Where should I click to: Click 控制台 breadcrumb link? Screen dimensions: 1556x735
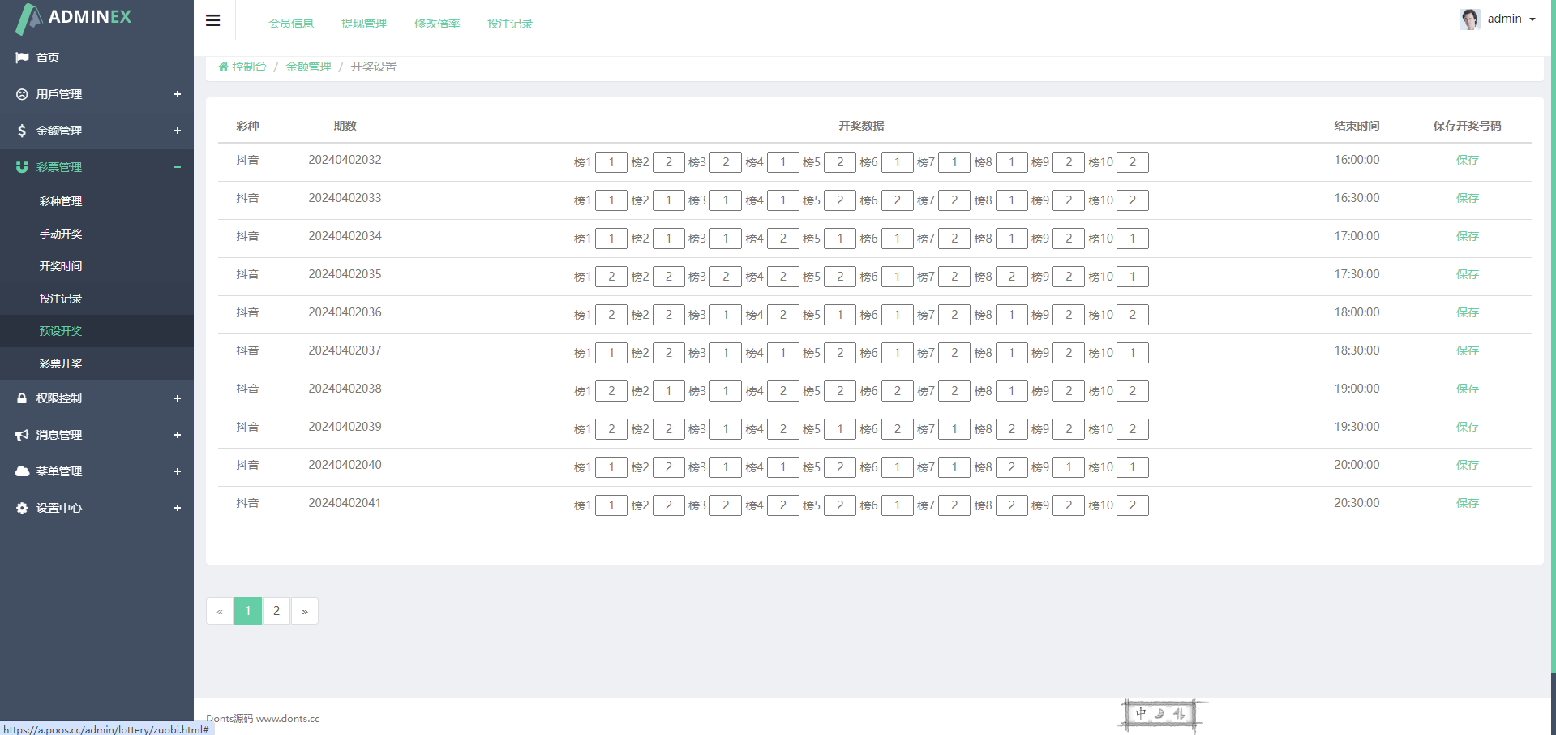click(248, 67)
